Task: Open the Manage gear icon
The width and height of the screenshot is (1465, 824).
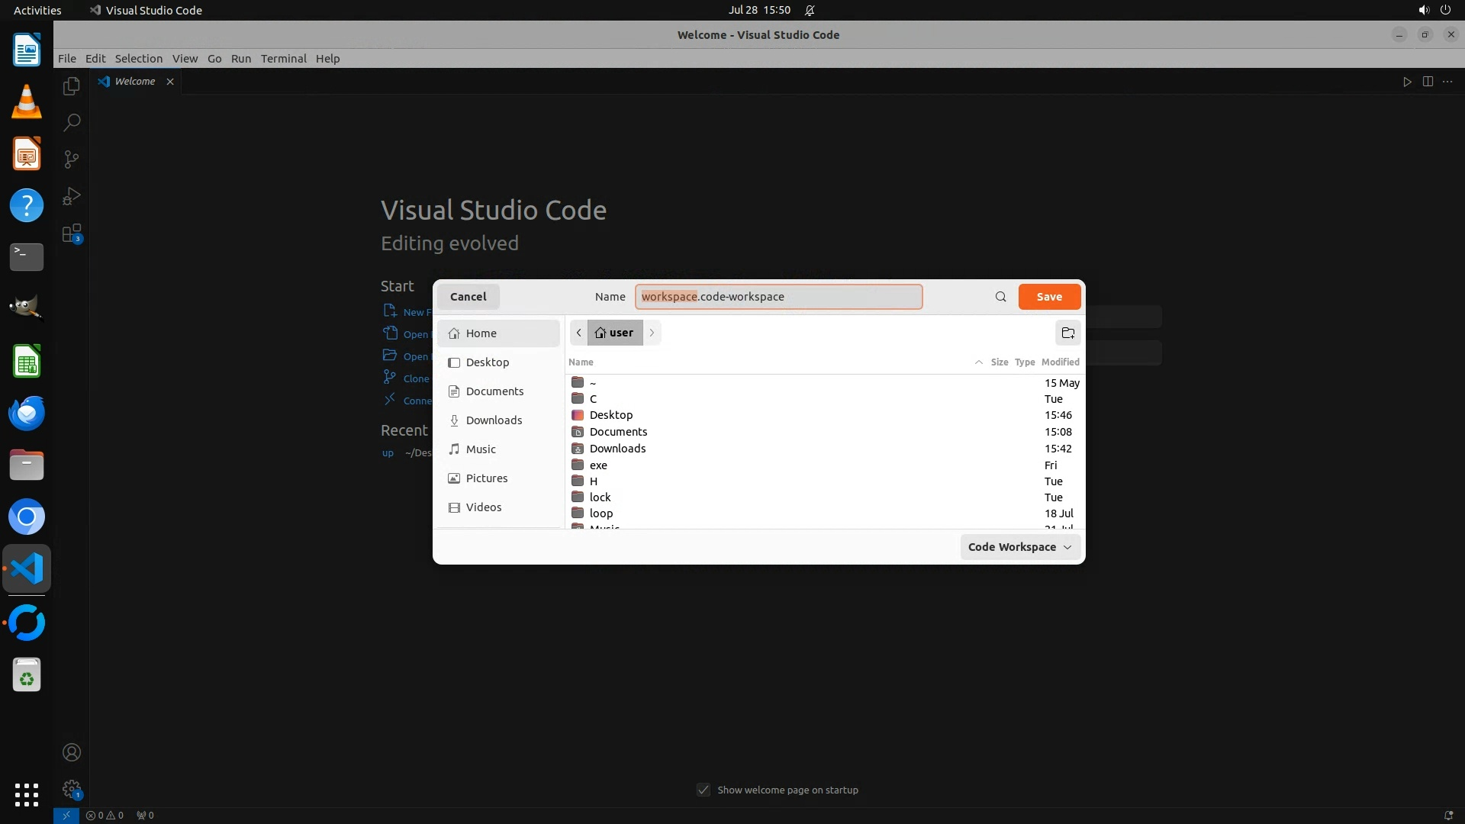Action: 72,788
